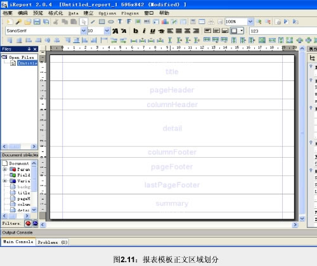Paste the clipboard element

(x=74, y=22)
